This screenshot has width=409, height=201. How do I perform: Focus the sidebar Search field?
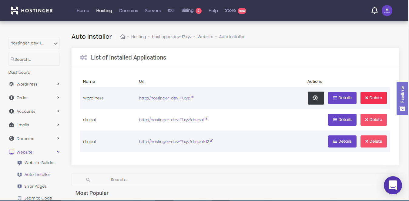(34, 59)
